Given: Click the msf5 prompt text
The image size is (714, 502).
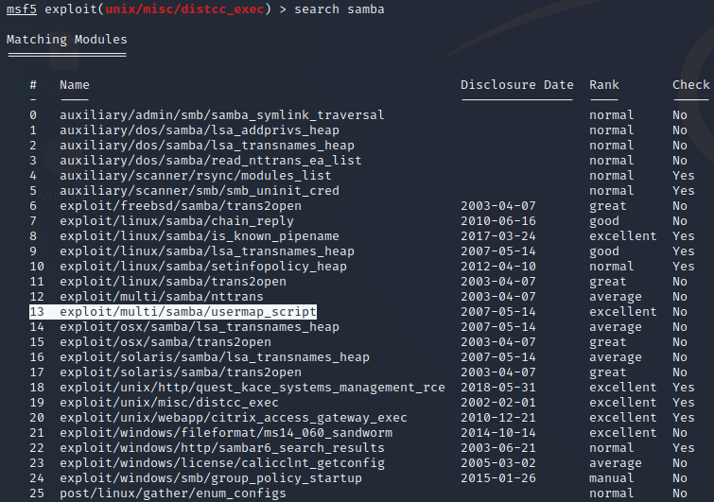Looking at the screenshot, I should point(22,9).
